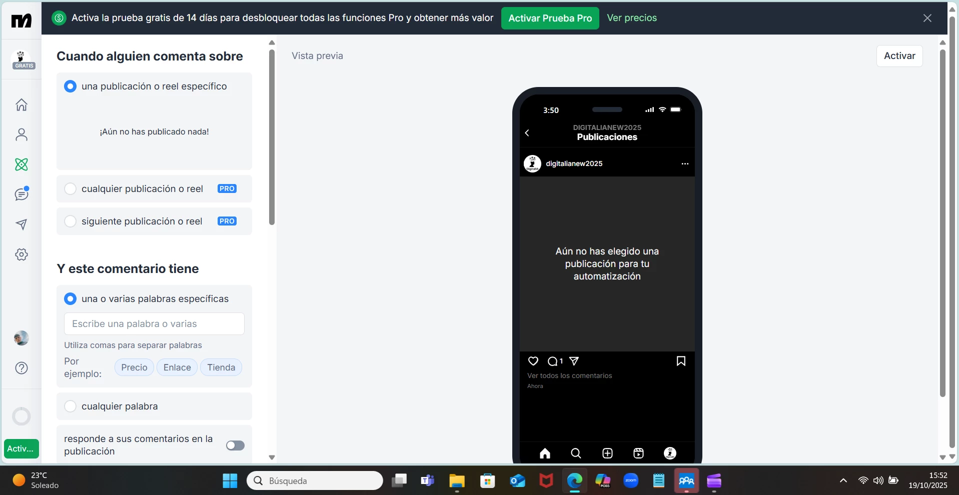Viewport: 959px width, 495px height.
Task: Click the 'Activar Prueba Pro' green button
Action: 550,18
